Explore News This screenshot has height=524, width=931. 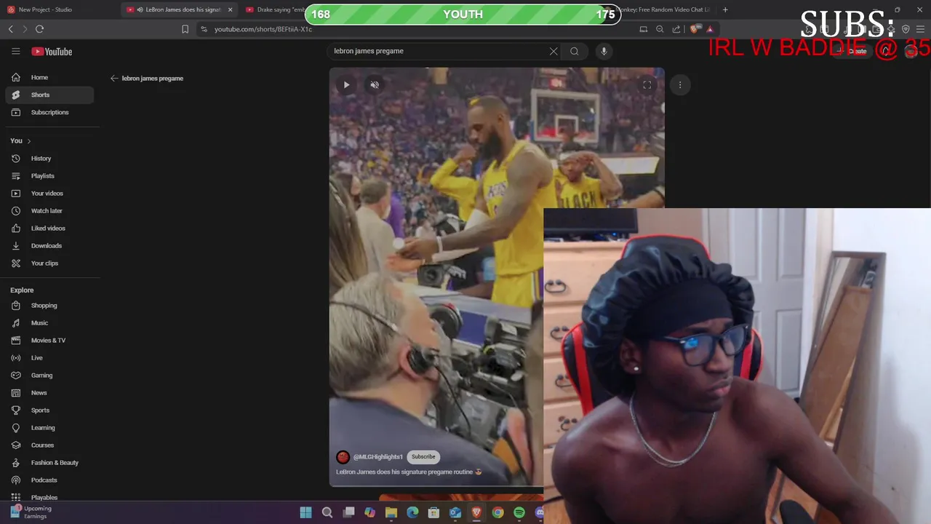point(49,392)
